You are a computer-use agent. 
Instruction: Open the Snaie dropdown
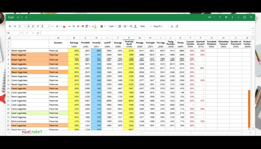click(x=146, y=26)
